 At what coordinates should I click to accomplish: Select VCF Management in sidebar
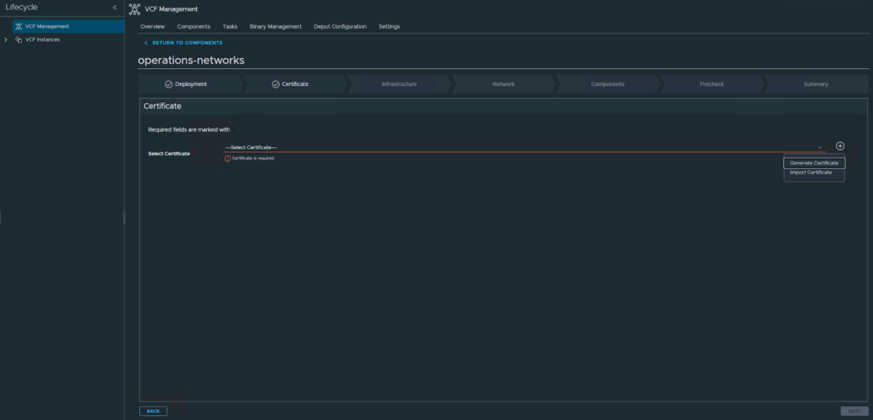(x=68, y=26)
